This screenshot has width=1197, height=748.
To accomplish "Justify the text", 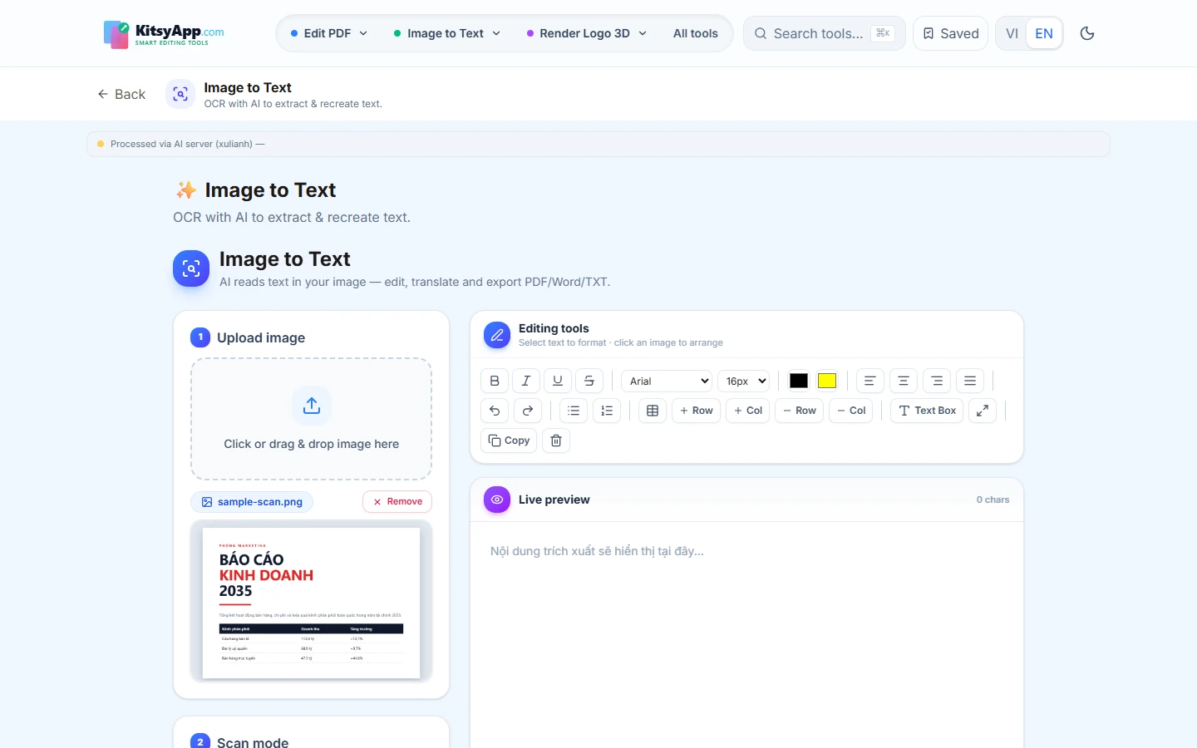I will coord(970,381).
